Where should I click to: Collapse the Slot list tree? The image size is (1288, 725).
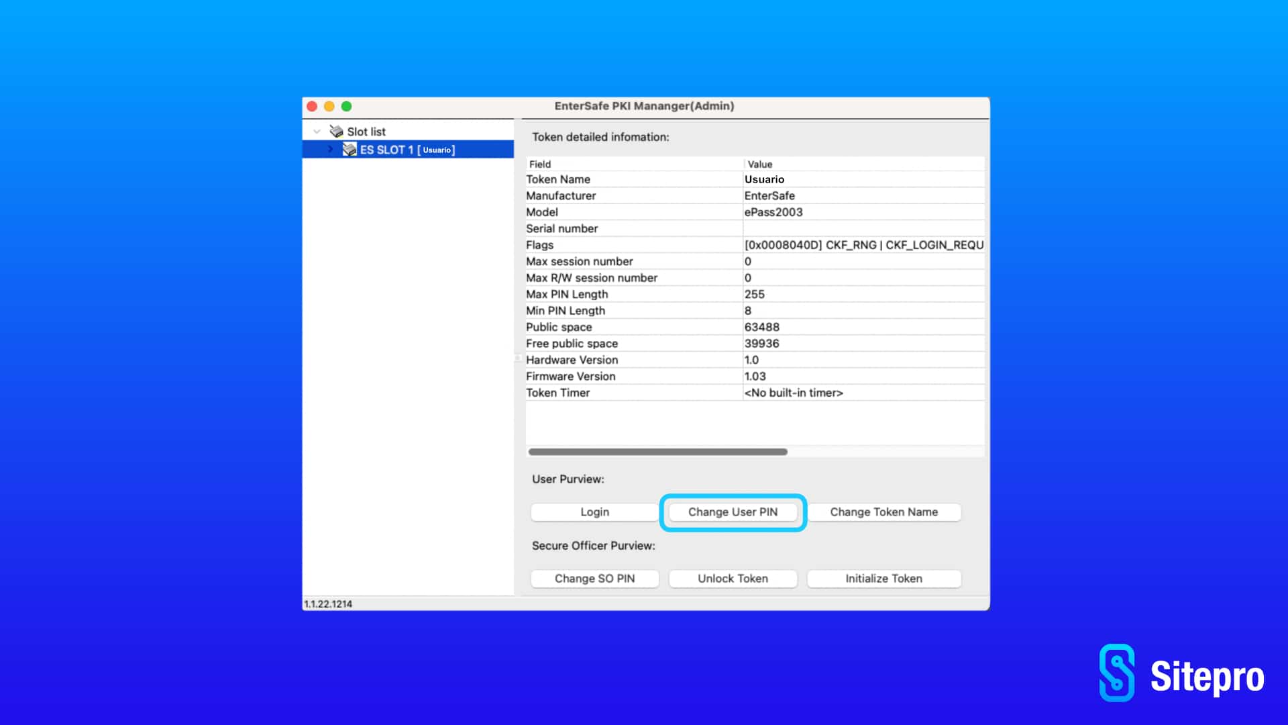pos(317,132)
